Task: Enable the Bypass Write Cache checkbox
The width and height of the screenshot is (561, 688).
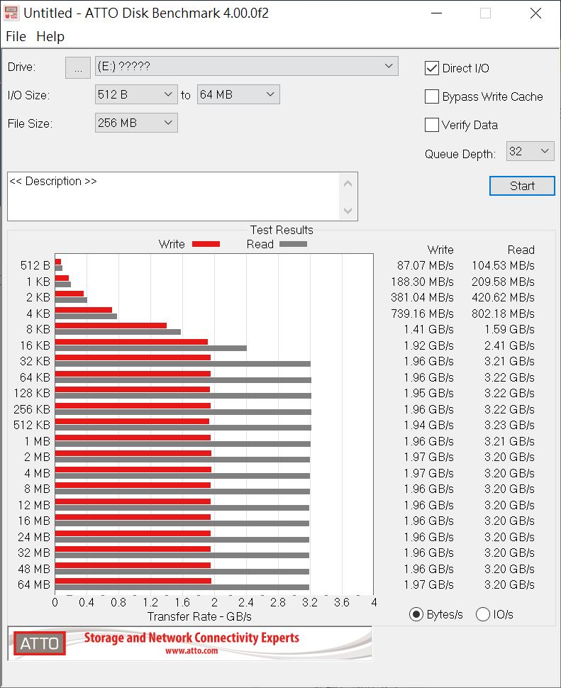Action: (x=432, y=96)
